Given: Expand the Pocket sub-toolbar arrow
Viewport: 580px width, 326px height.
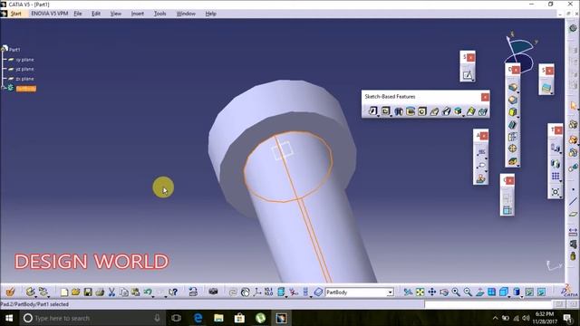Looking at the screenshot, I should (x=391, y=116).
